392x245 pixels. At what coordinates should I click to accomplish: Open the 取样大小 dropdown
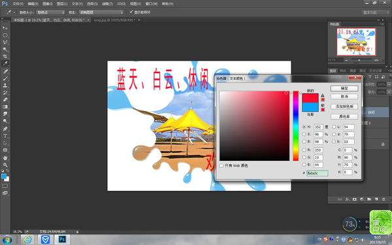[x=50, y=12]
